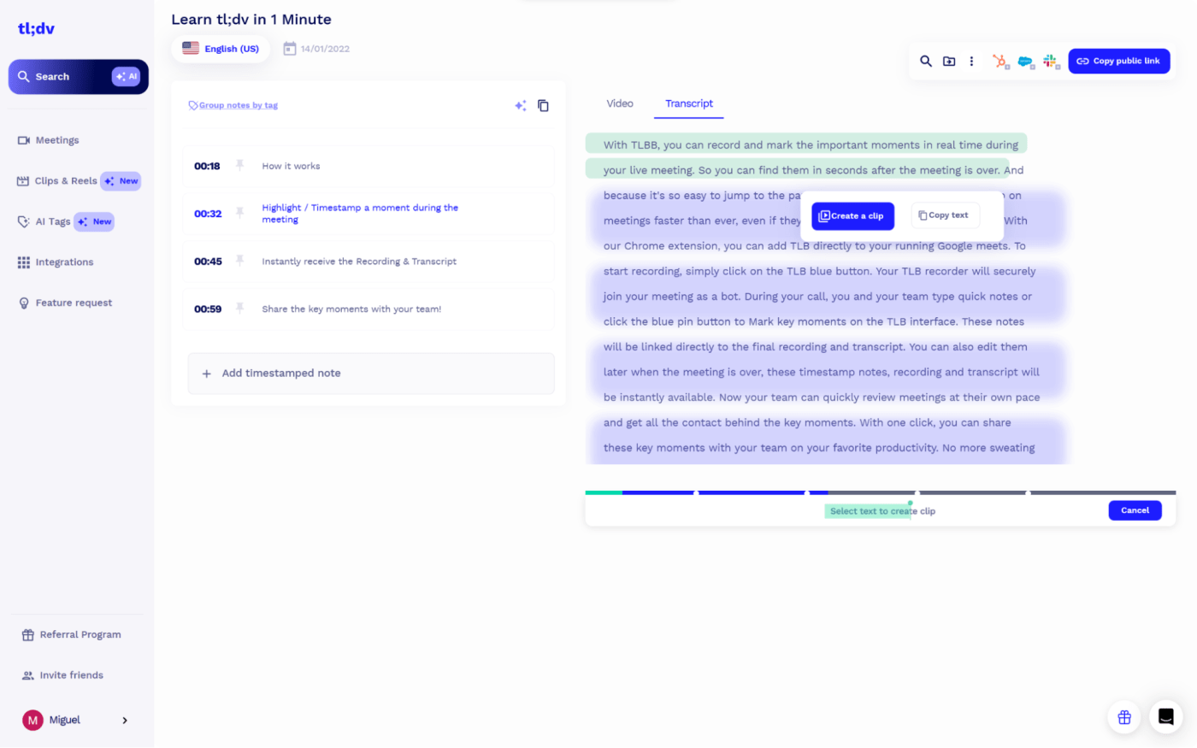Click the AI sparkles icon above notes
This screenshot has height=748, width=1197.
tap(521, 105)
